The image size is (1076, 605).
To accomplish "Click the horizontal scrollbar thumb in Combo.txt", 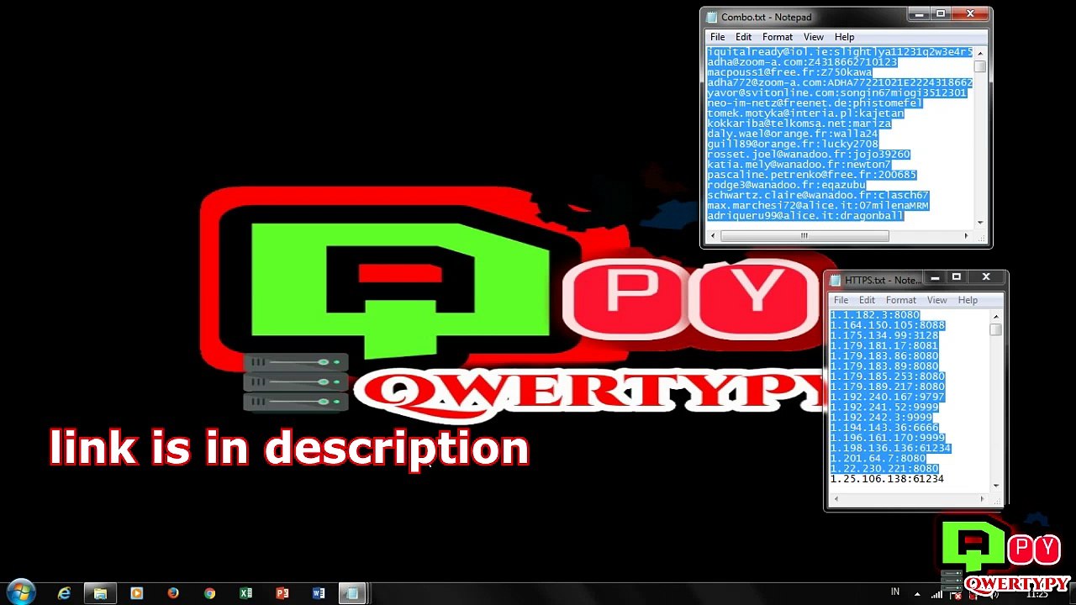I will pos(804,236).
